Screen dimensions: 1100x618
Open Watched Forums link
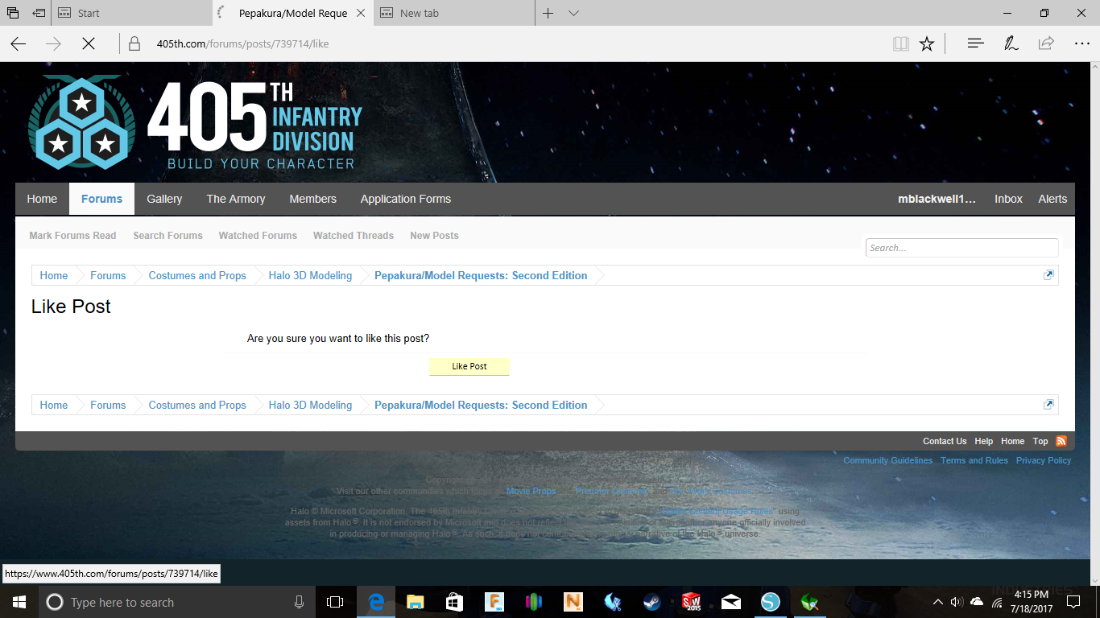[258, 236]
